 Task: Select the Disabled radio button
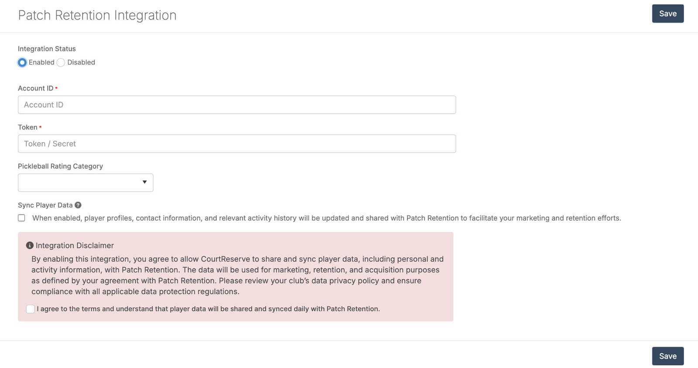61,62
